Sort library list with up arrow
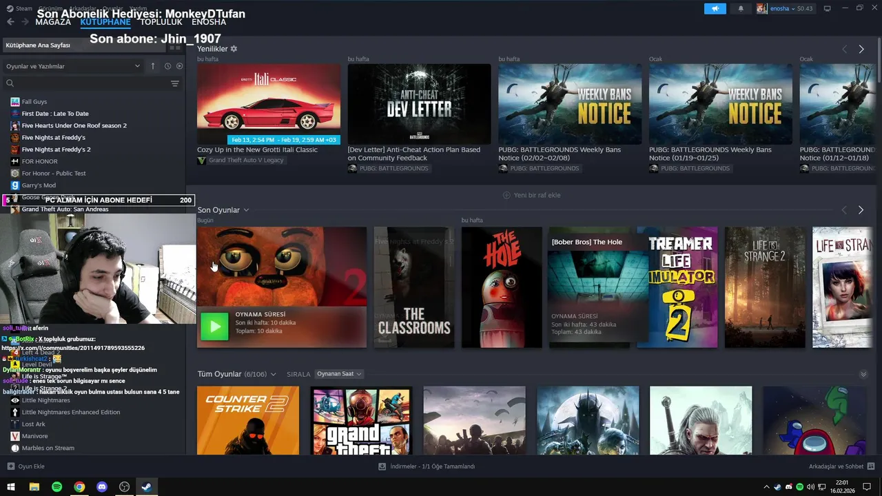The width and height of the screenshot is (882, 496). pos(153,66)
